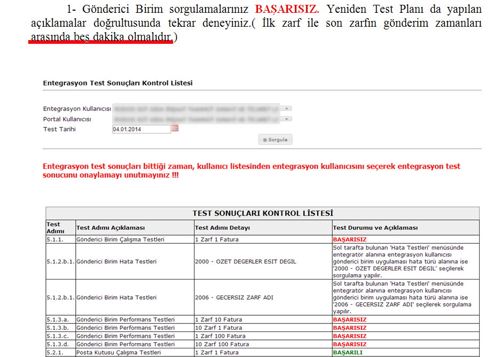The width and height of the screenshot is (501, 357).
Task: Click the 2000 - OZET DEGERLER ESIT DEGIL cell
Action: point(246,261)
